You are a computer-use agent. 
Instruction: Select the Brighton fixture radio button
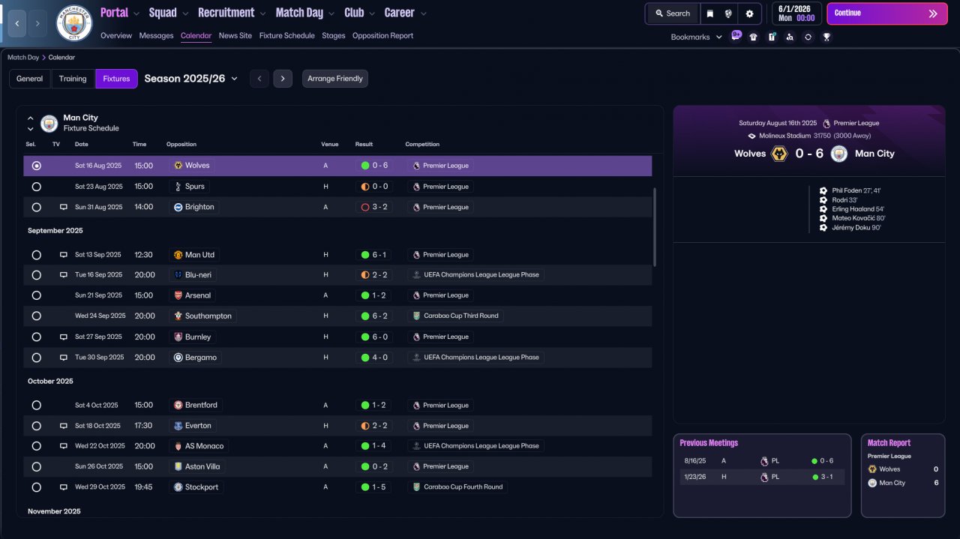[37, 207]
